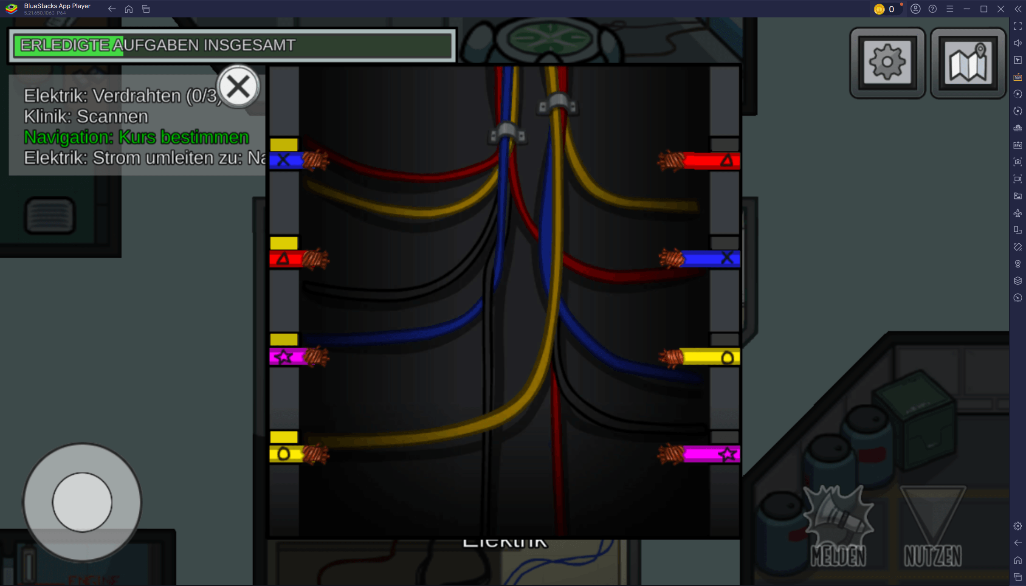Select task Navigation: Kurs bestimmen

point(136,137)
